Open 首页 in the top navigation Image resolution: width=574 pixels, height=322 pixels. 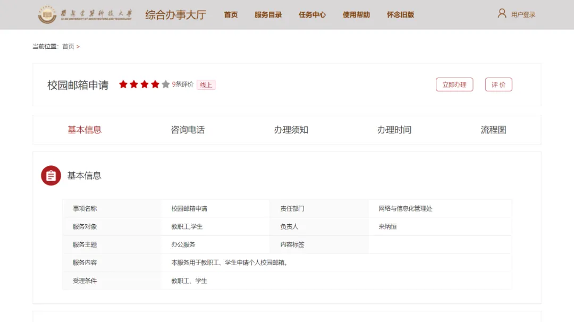pyautogui.click(x=231, y=15)
